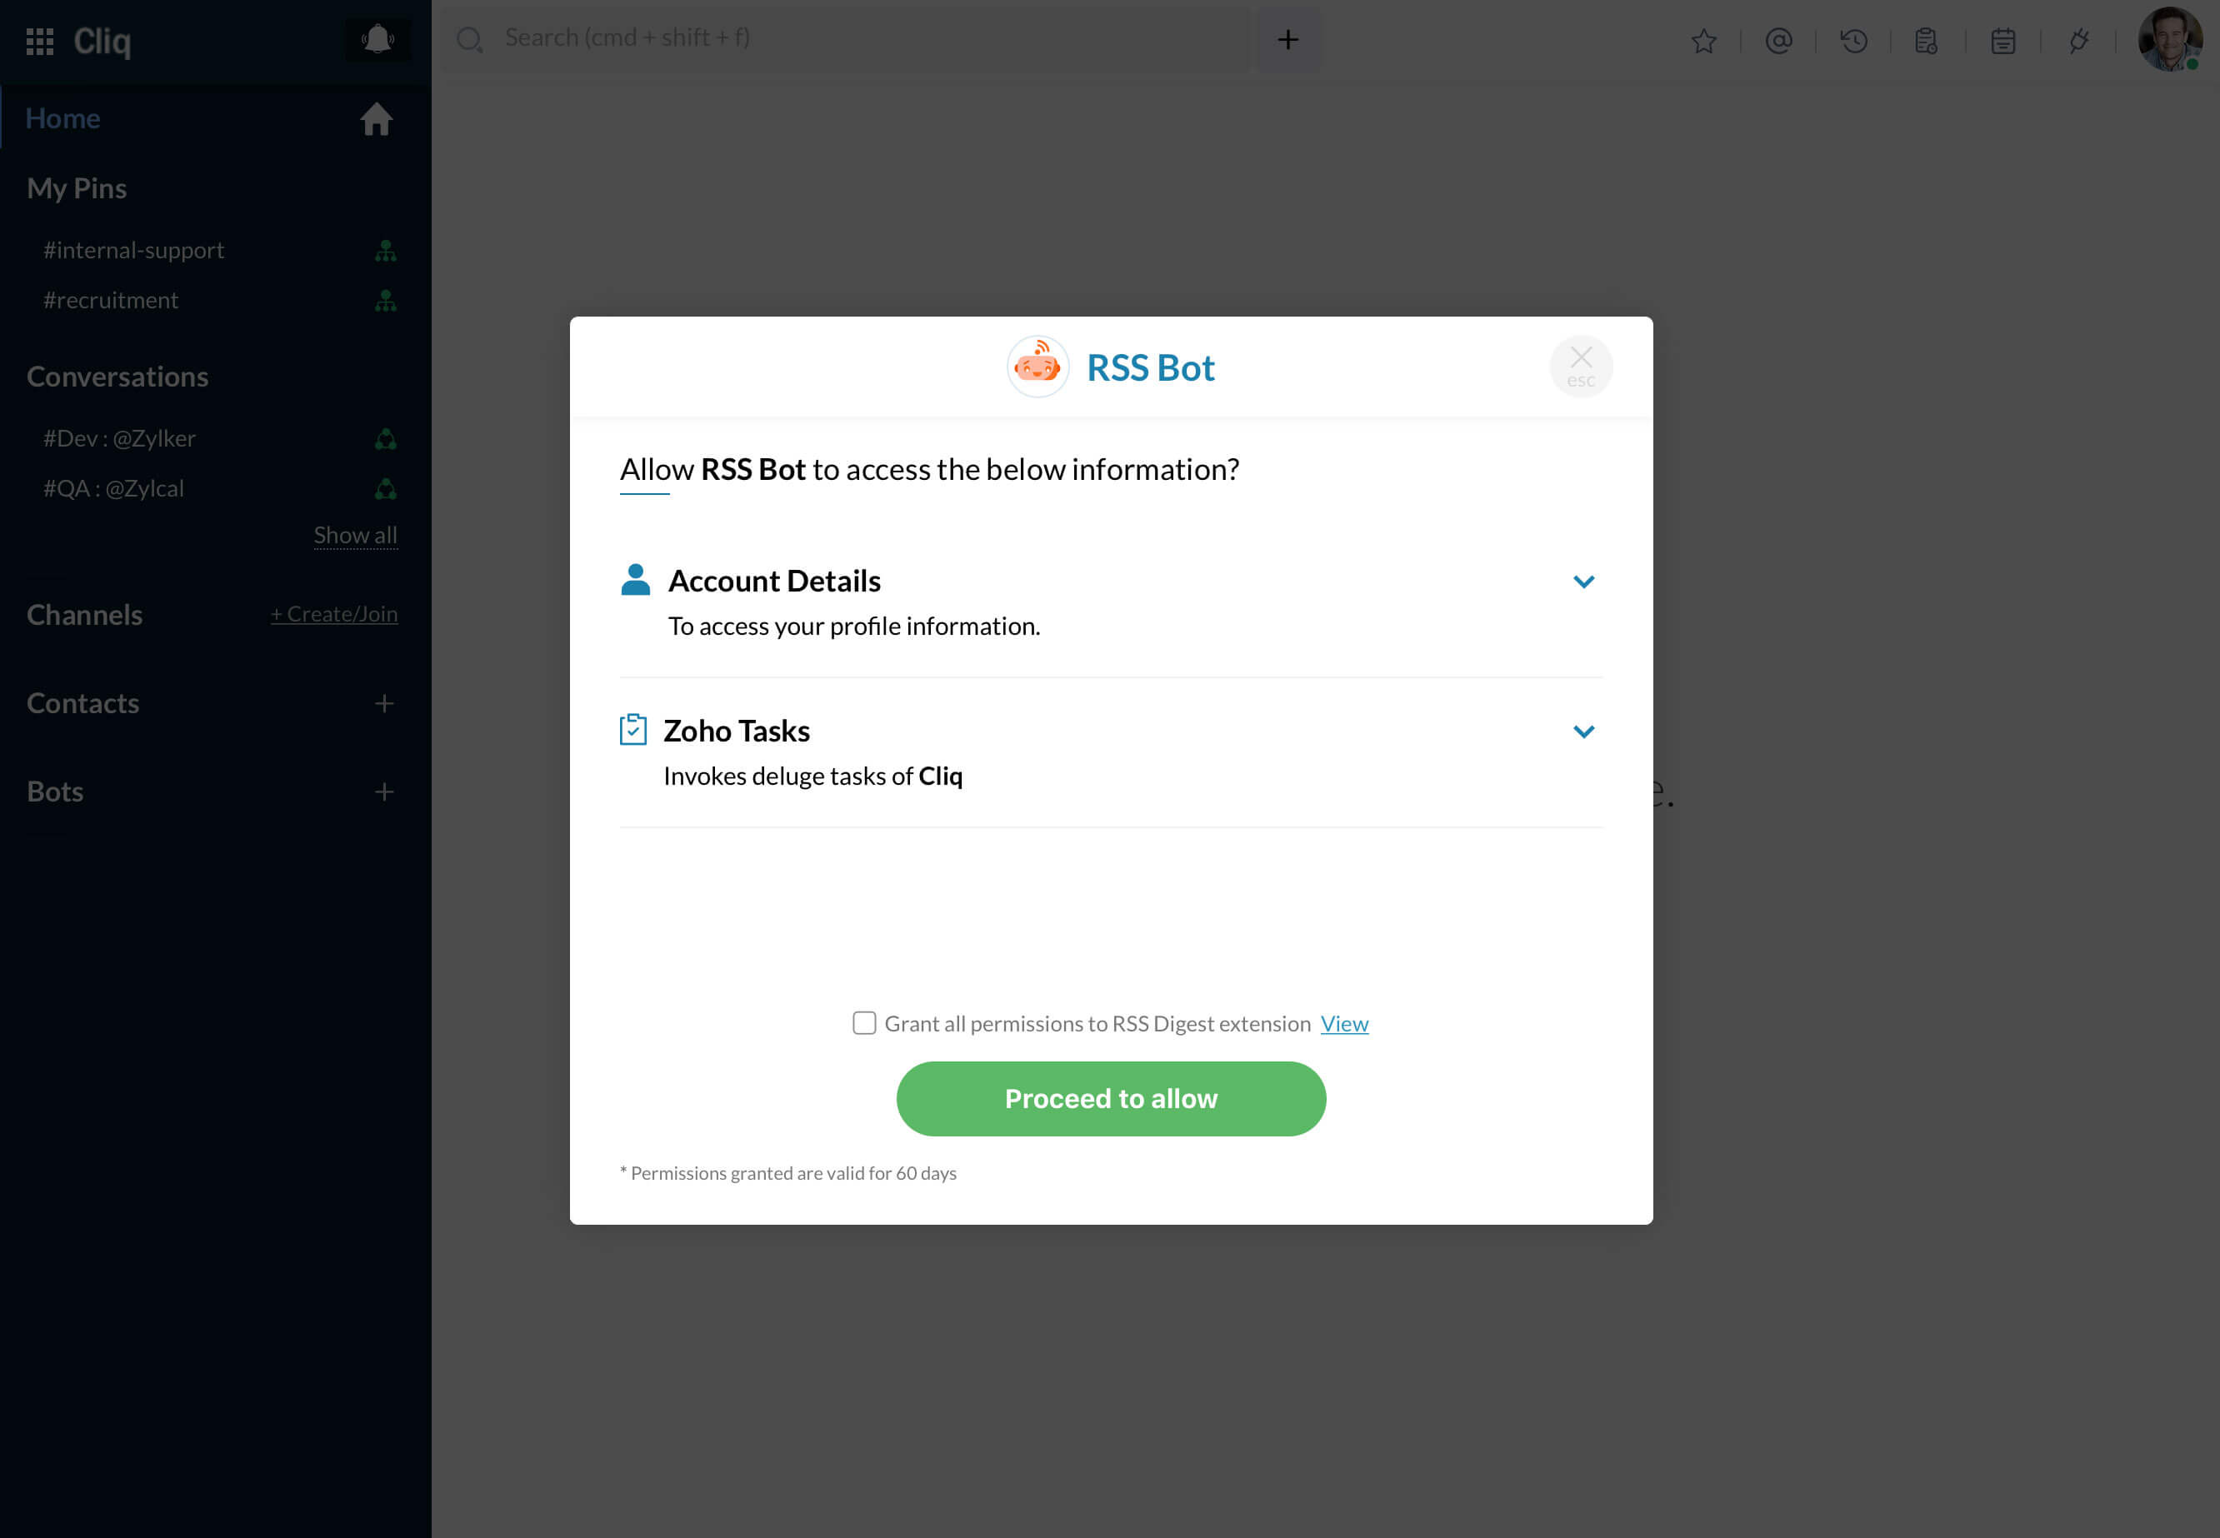The width and height of the screenshot is (2220, 1538).
Task: Open starred messages star icon
Action: (x=1703, y=41)
